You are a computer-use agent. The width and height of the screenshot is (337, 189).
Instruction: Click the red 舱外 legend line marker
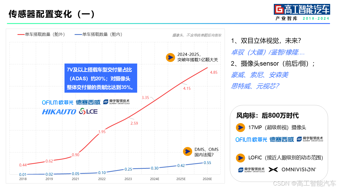21,34
